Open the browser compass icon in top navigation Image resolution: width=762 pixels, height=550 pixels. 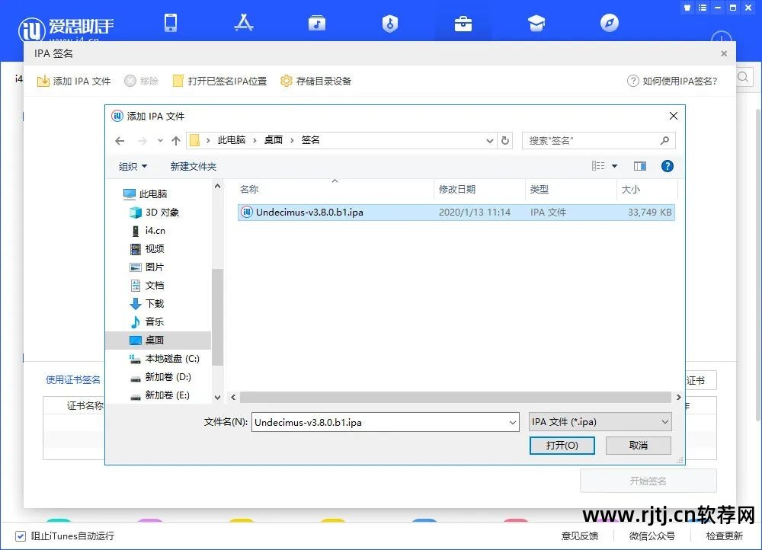[x=608, y=24]
